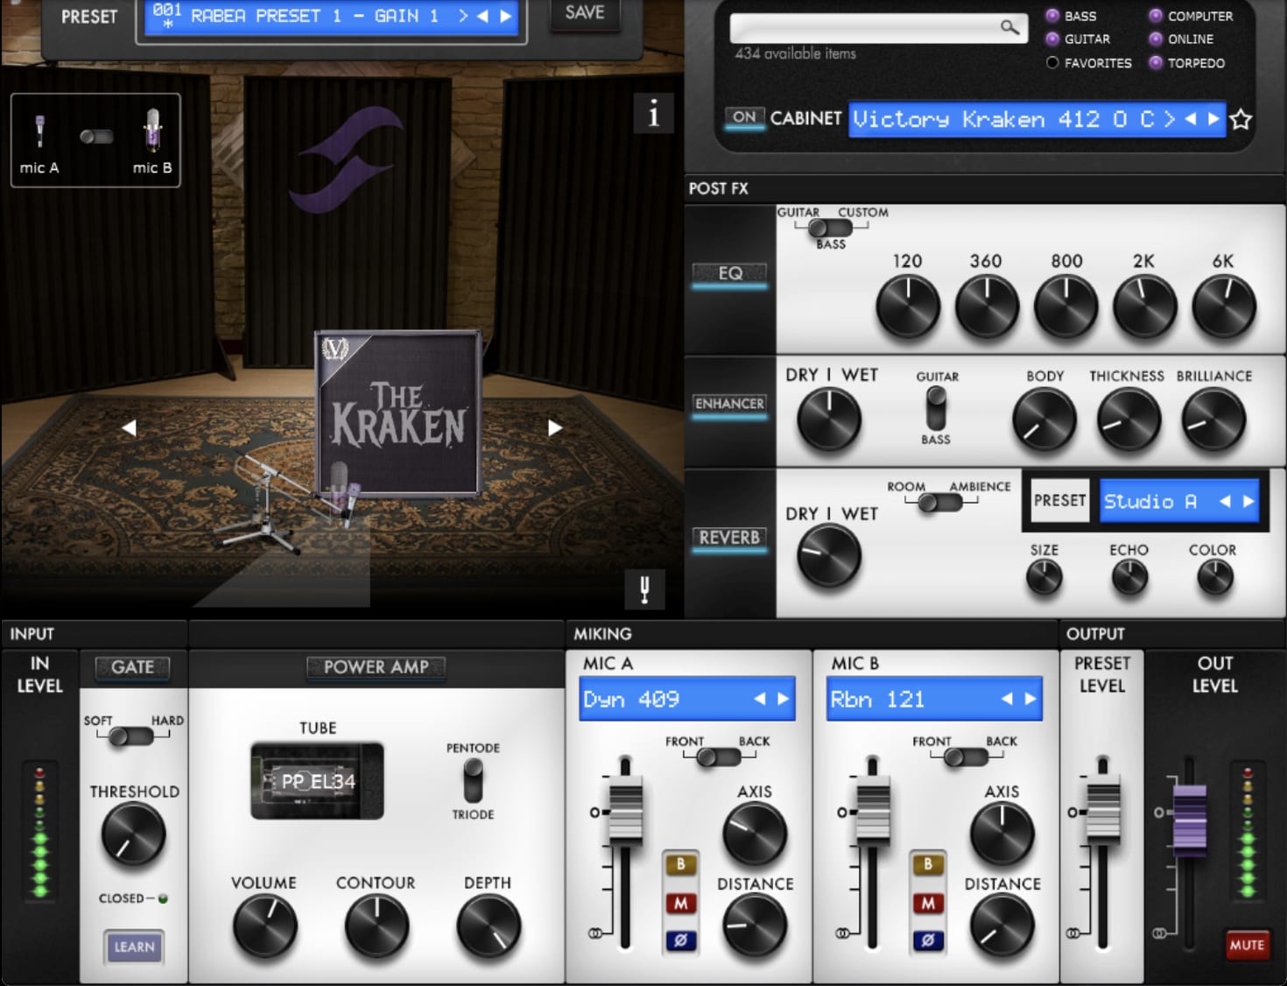Viewport: 1287px width, 986px height.
Task: Toggle the EQ section button
Action: click(729, 273)
